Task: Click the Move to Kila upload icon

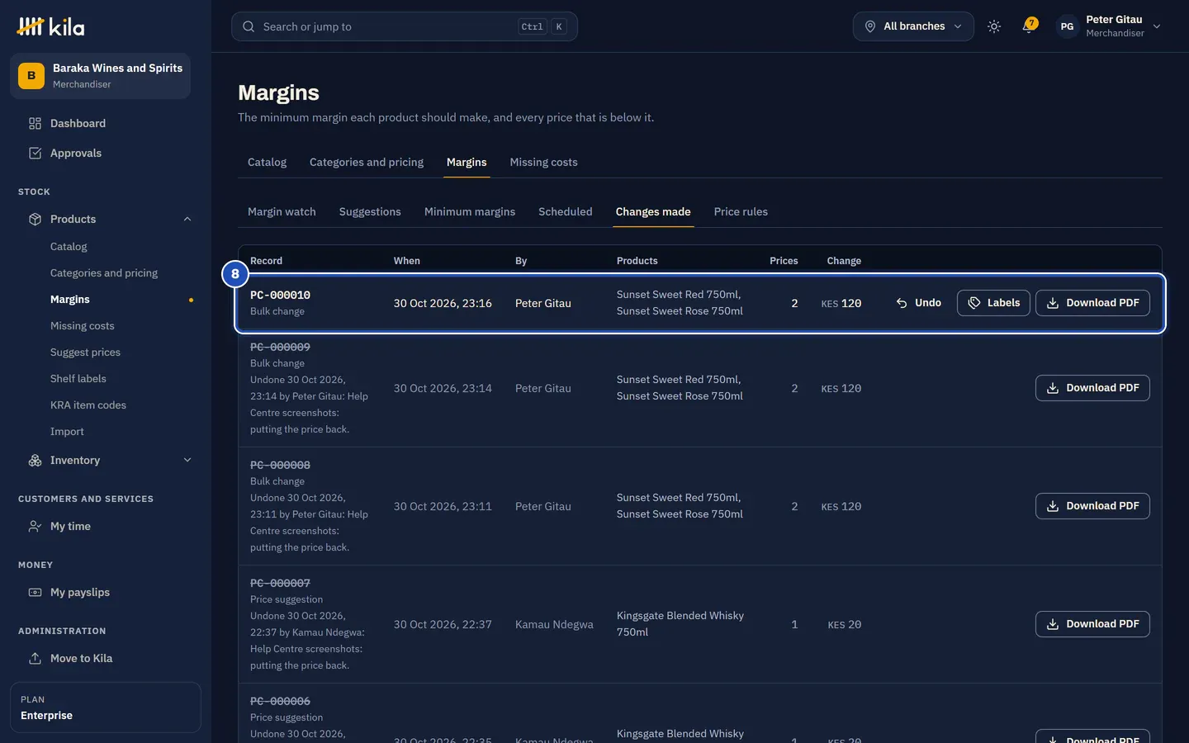Action: pos(35,659)
